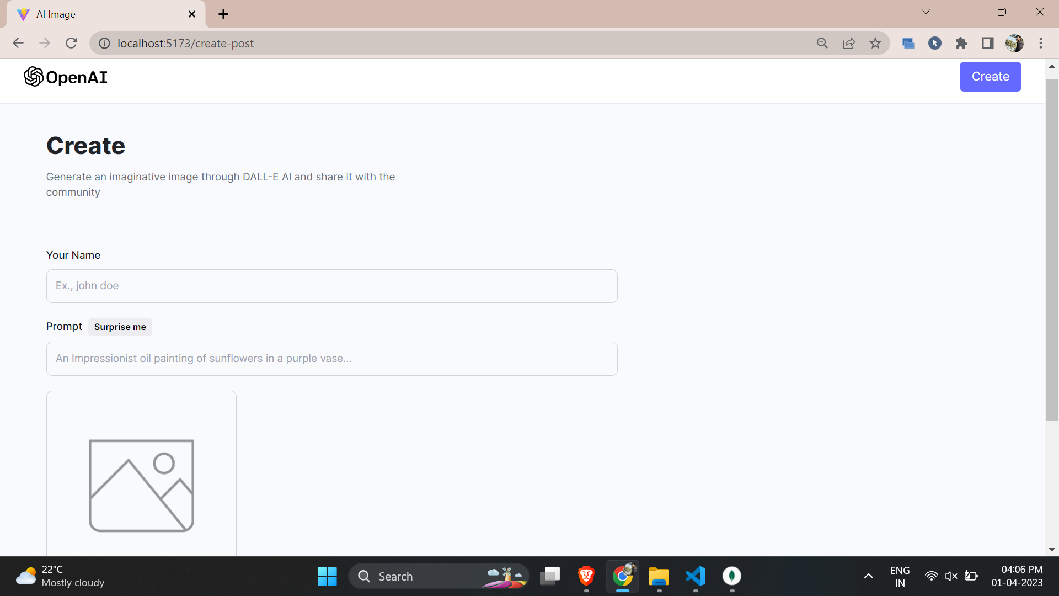Click the share page icon in address bar
This screenshot has height=596, width=1059.
click(x=849, y=43)
